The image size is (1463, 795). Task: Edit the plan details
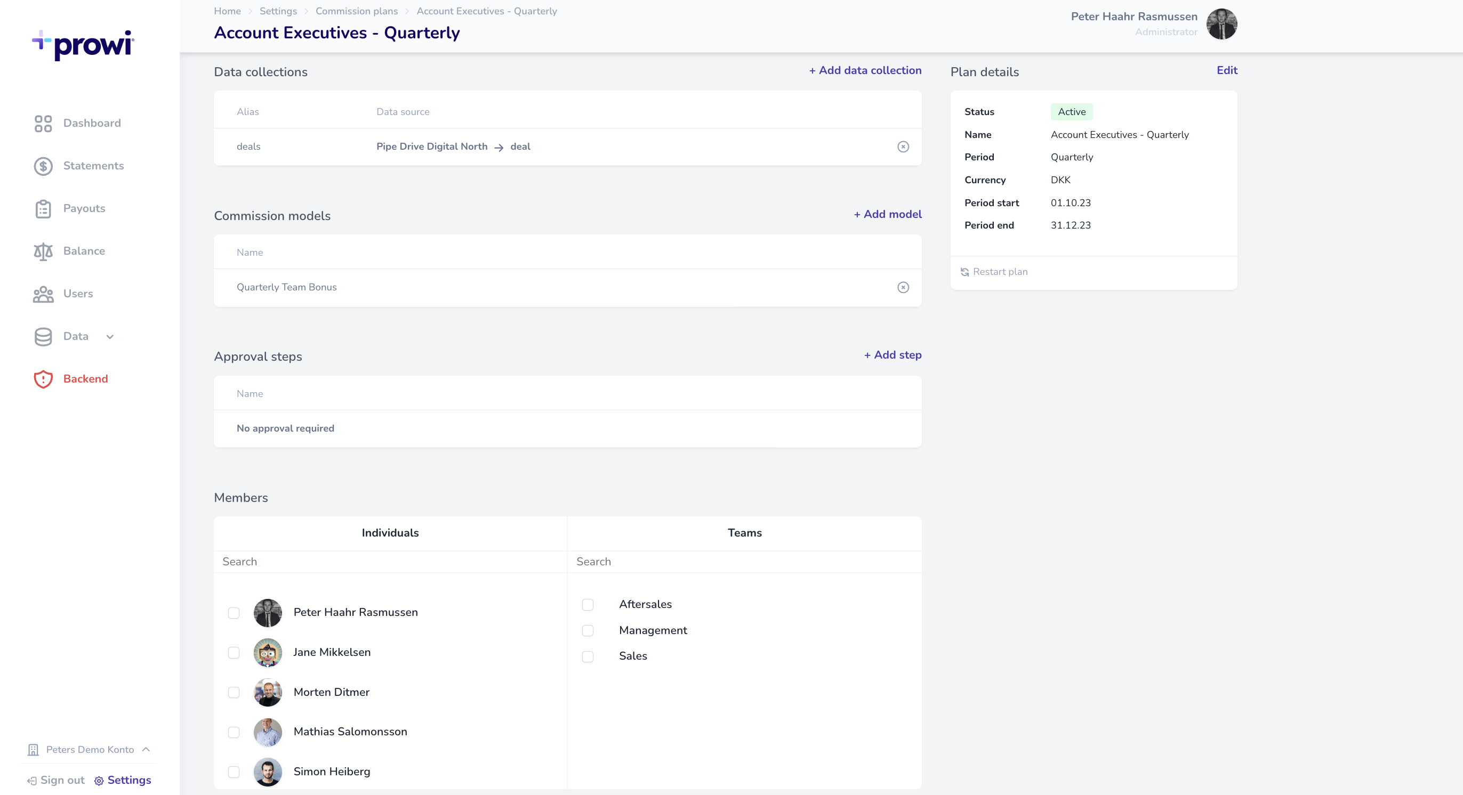(x=1227, y=70)
